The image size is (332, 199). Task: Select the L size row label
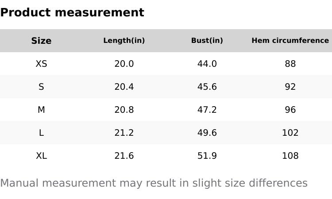click(41, 133)
